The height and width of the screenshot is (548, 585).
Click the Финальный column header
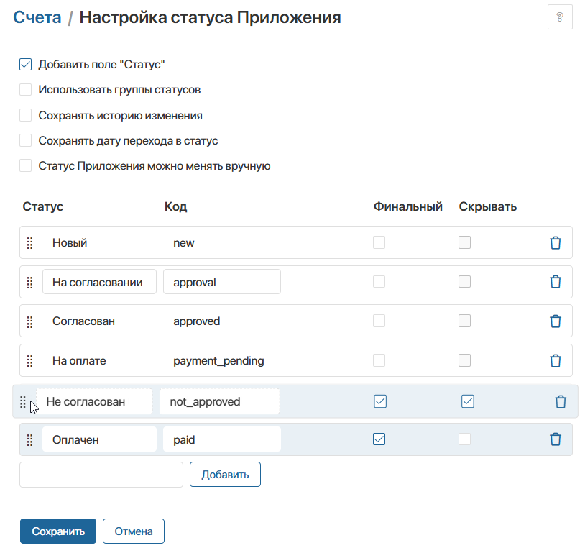408,206
